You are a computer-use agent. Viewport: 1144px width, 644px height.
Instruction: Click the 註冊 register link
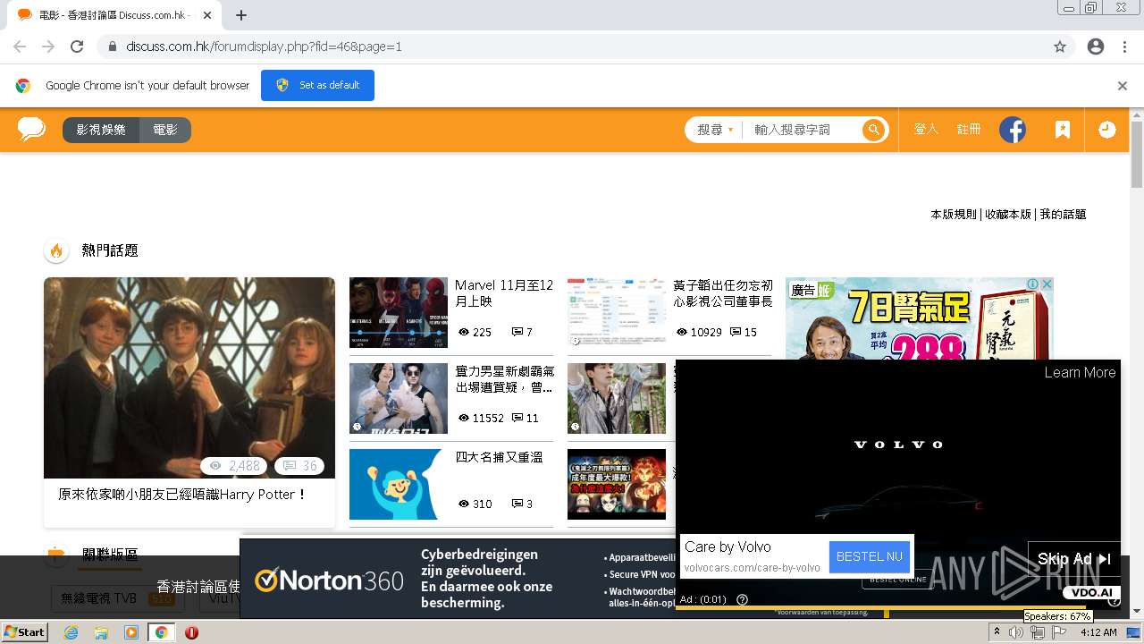pos(969,130)
